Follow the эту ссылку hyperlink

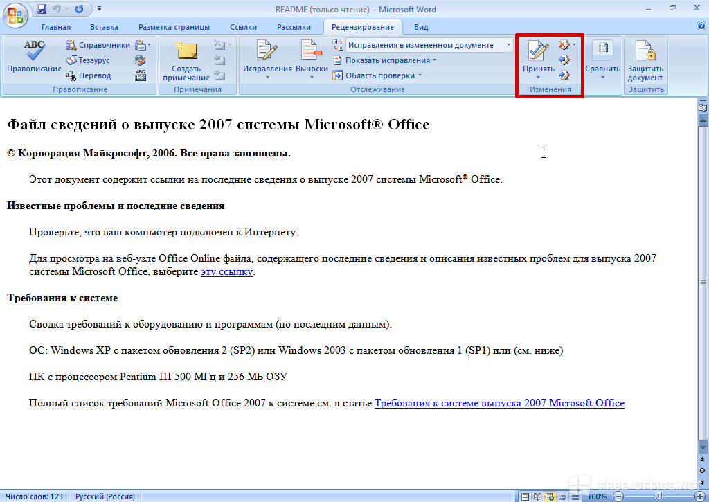226,272
